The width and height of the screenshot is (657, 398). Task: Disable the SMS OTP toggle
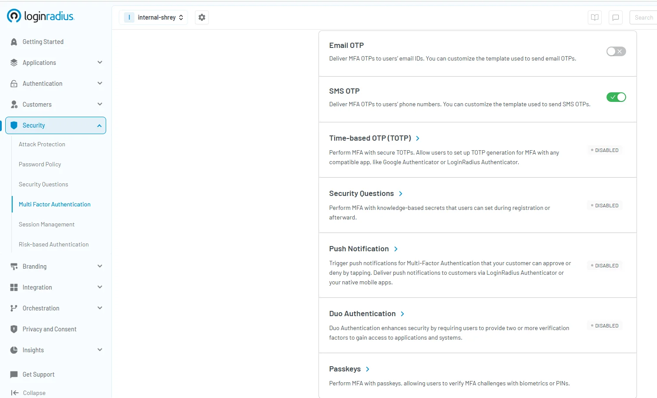pos(616,97)
